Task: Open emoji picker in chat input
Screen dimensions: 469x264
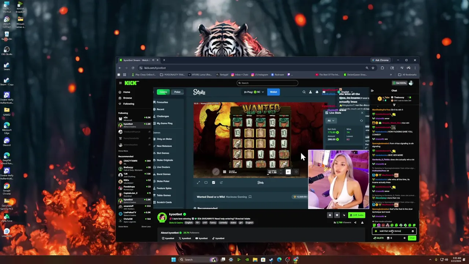Action: tap(413, 231)
